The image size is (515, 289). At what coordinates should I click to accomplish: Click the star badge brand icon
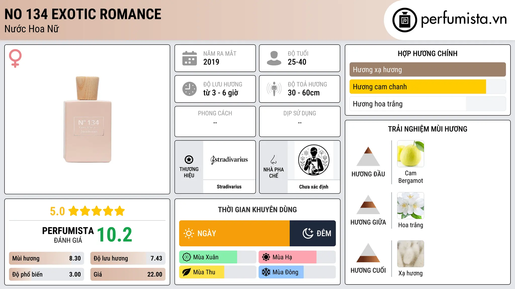(x=189, y=160)
